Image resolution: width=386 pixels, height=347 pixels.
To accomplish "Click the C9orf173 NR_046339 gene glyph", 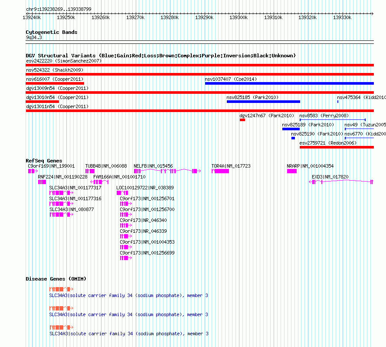I will pos(126,236).
